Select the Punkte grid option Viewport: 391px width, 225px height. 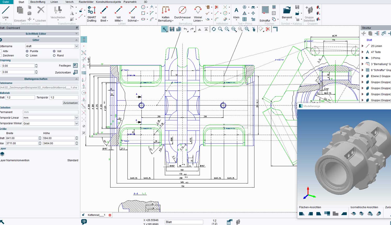[x=27, y=51]
